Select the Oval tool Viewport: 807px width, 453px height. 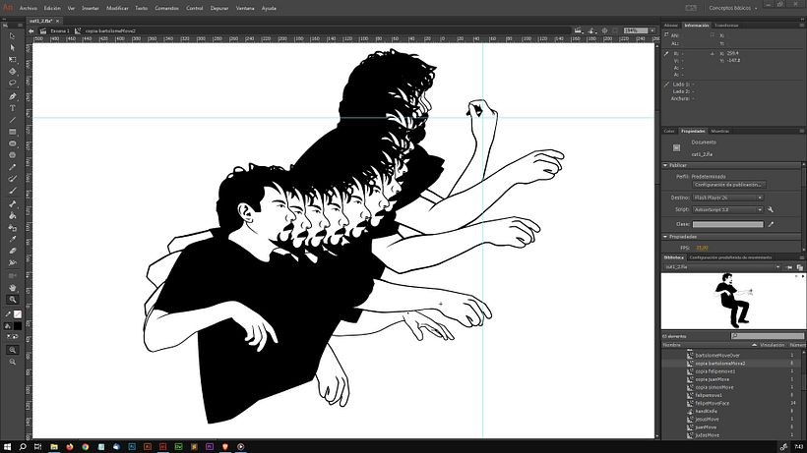[13, 143]
